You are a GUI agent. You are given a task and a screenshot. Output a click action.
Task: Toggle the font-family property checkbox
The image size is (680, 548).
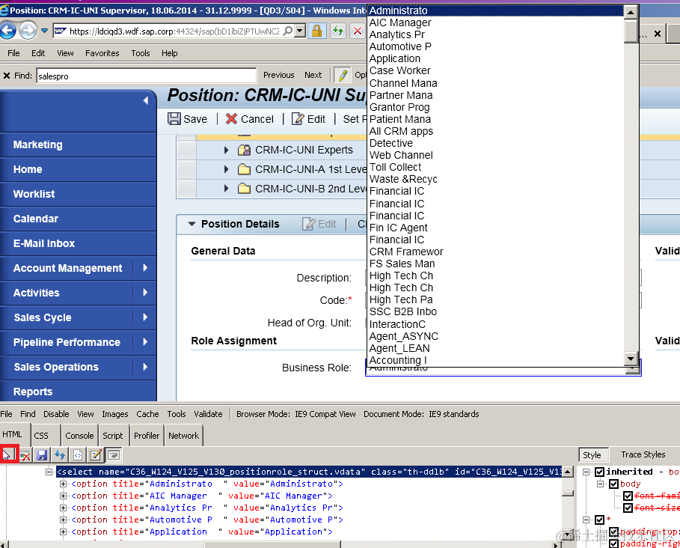[x=628, y=496]
